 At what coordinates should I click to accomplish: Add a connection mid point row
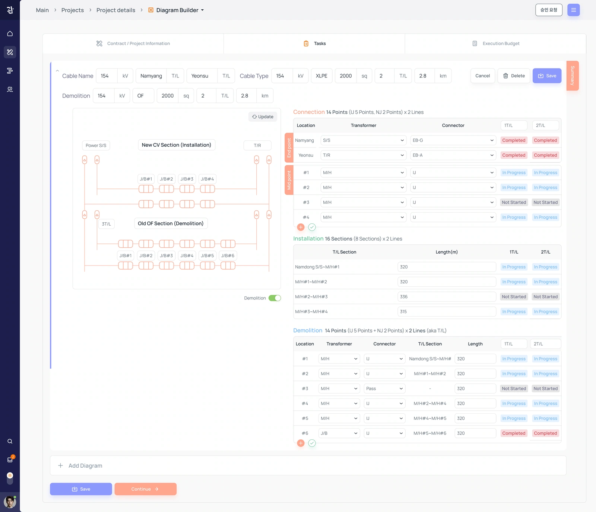(x=301, y=227)
